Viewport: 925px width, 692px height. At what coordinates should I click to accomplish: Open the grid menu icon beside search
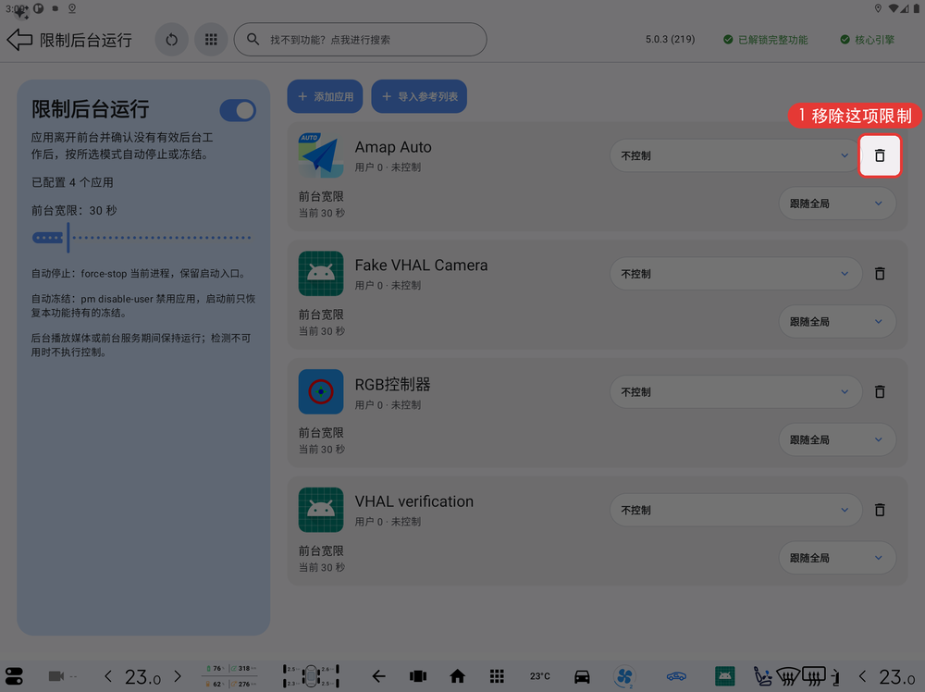[x=211, y=40]
